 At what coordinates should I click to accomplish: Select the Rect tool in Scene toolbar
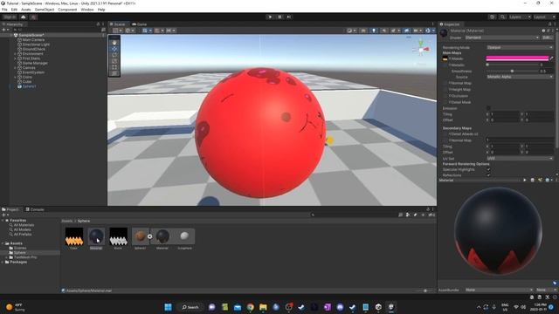pyautogui.click(x=114, y=67)
